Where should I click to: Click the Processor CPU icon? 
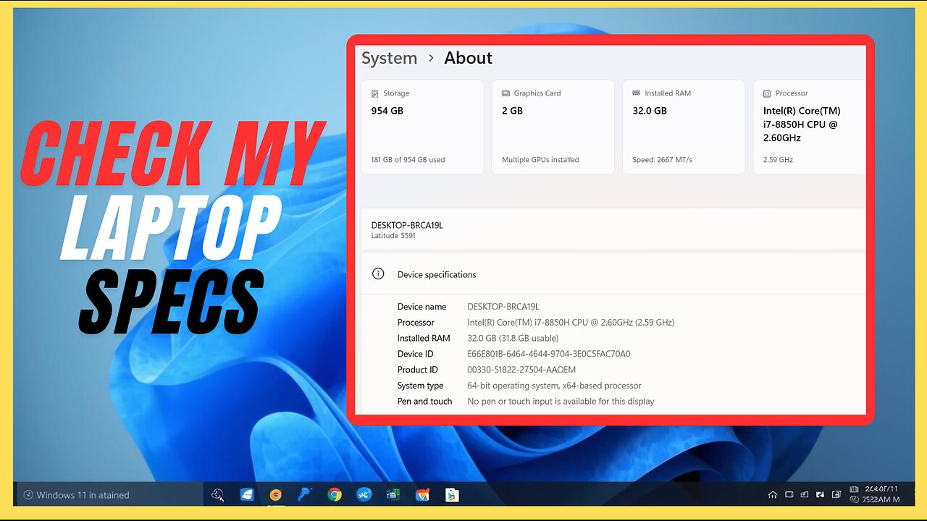click(767, 93)
